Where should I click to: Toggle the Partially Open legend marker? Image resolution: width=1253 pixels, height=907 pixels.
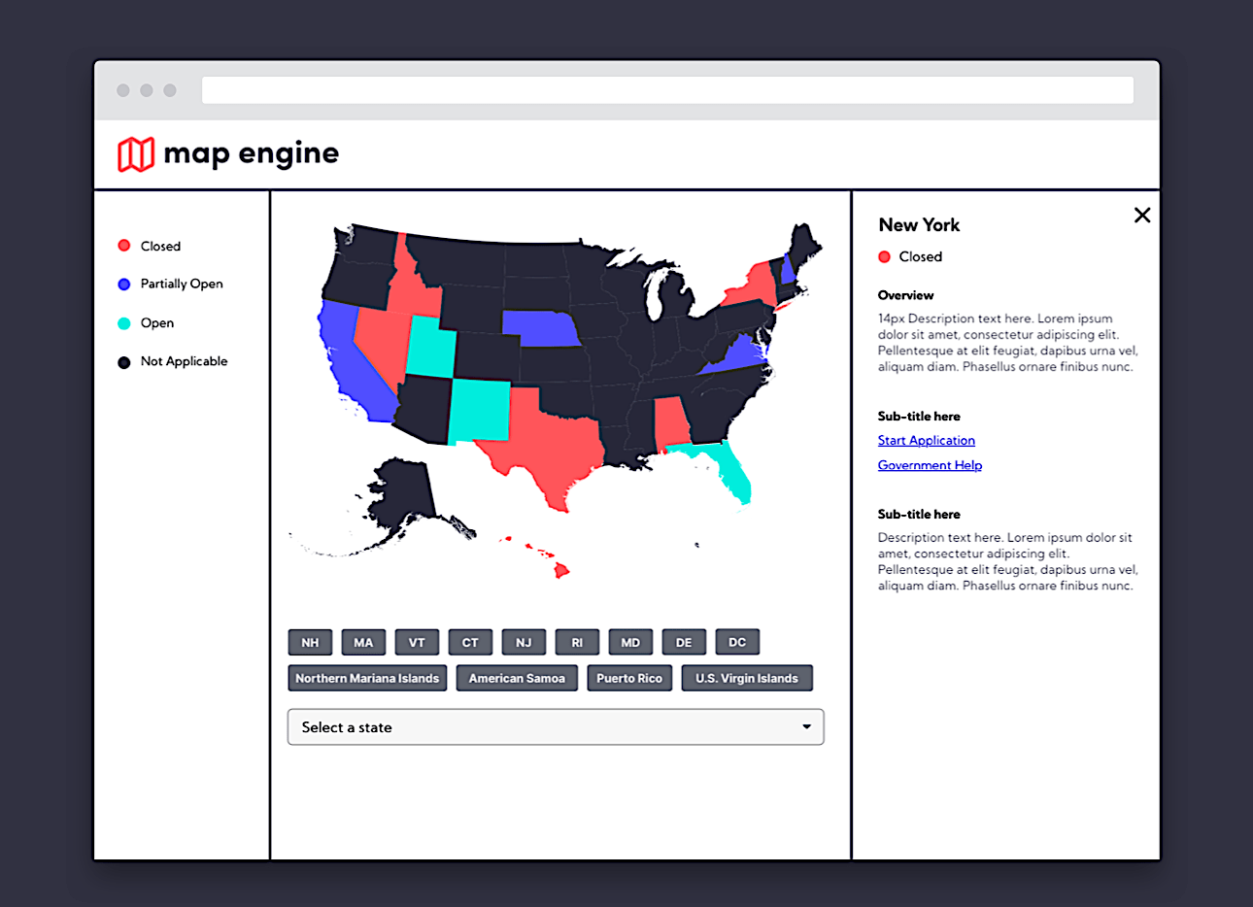(122, 284)
